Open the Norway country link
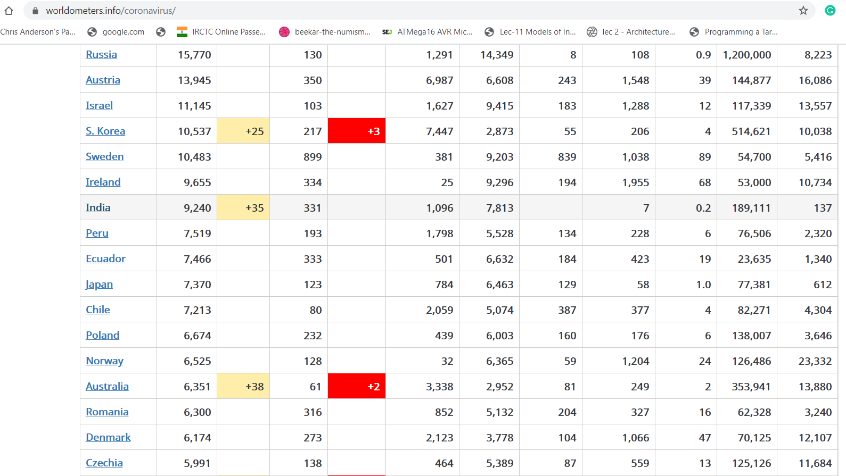 click(x=104, y=361)
